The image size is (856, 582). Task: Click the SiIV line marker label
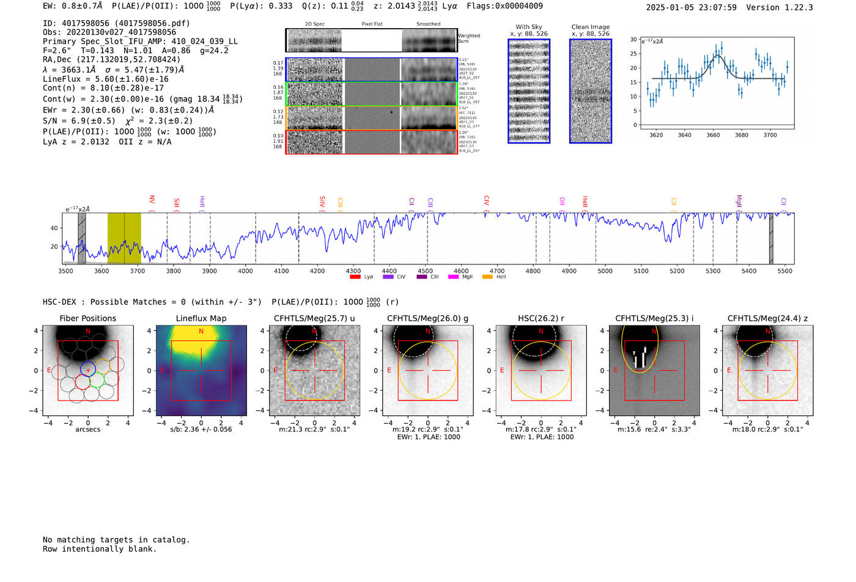pos(322,203)
